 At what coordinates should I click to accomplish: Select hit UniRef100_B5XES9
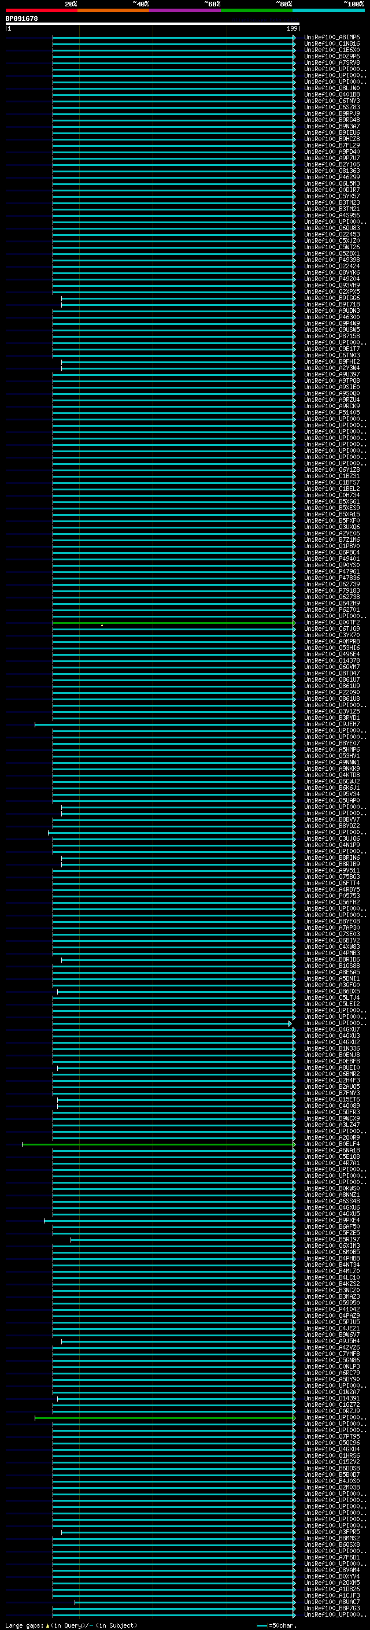(x=332, y=508)
